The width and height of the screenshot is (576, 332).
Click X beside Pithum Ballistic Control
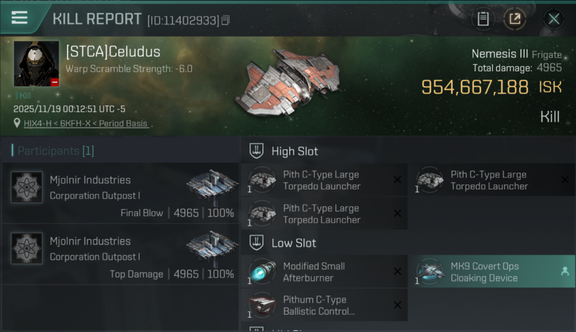click(397, 305)
